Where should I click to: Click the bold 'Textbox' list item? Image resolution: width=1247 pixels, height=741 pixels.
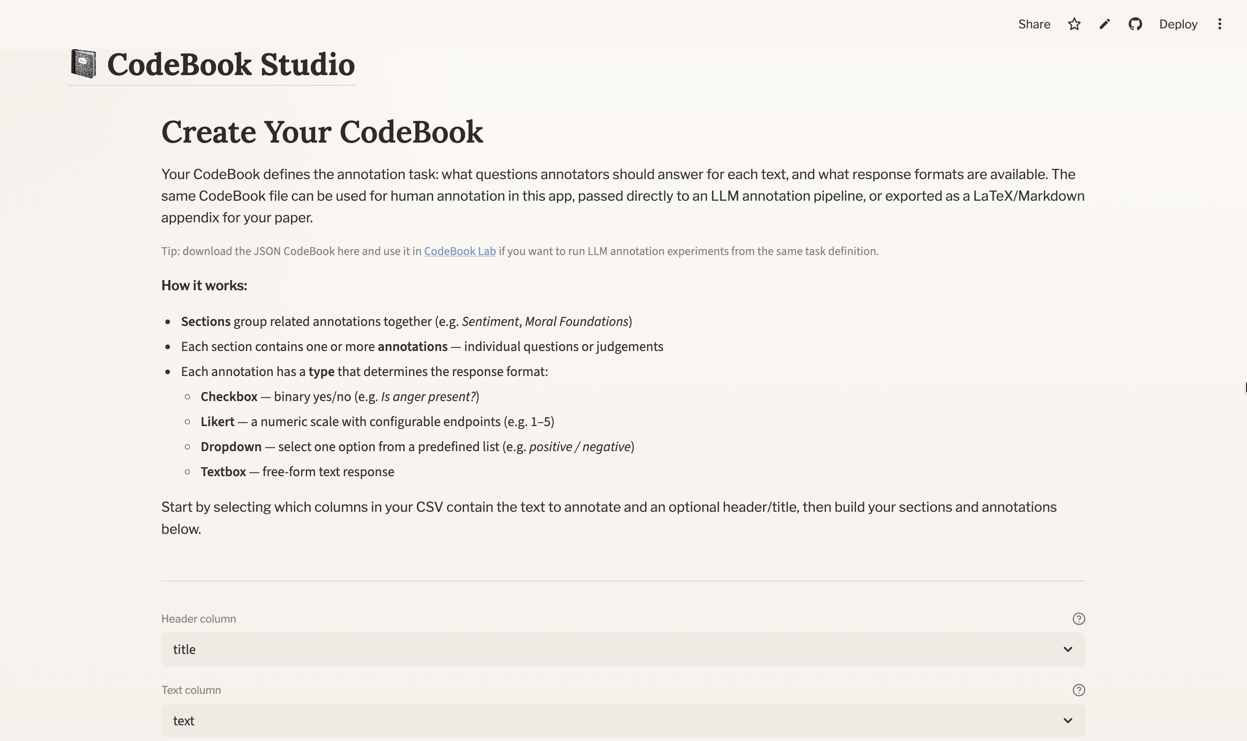coord(223,472)
